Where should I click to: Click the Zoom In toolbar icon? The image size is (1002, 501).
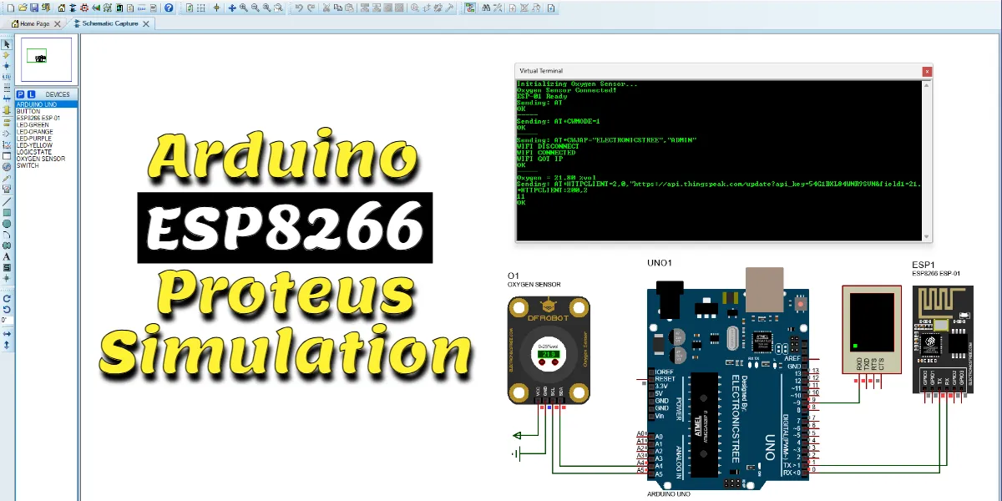(x=243, y=8)
